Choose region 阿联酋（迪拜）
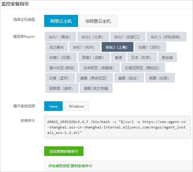The height and width of the screenshot is (172, 193). tap(62, 88)
